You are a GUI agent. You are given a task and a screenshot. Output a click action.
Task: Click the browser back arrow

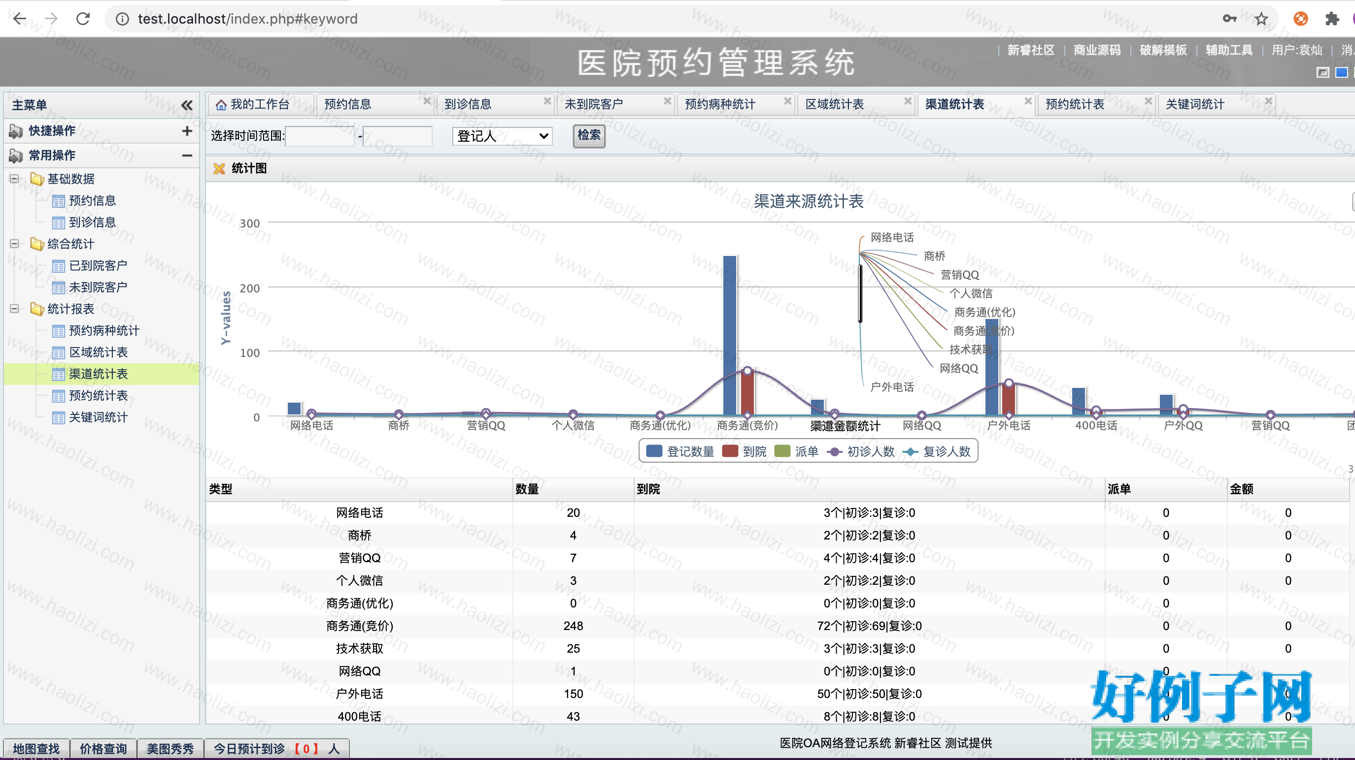point(20,19)
